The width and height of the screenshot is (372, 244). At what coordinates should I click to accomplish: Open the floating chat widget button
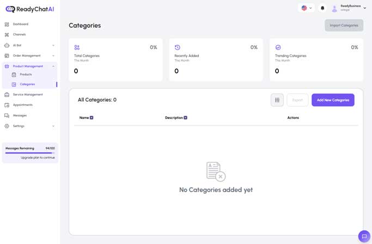pyautogui.click(x=364, y=236)
